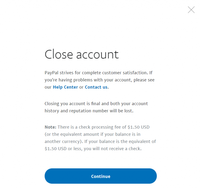Viewport: 200px width, 188px height.
Task: Click the Close account heading
Action: pos(81,54)
